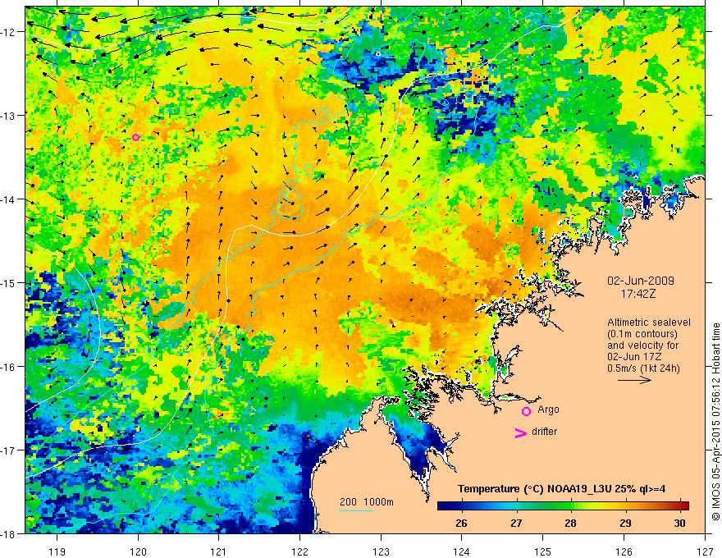
Task: Click the latitude axis label '-12'
Action: coord(8,32)
